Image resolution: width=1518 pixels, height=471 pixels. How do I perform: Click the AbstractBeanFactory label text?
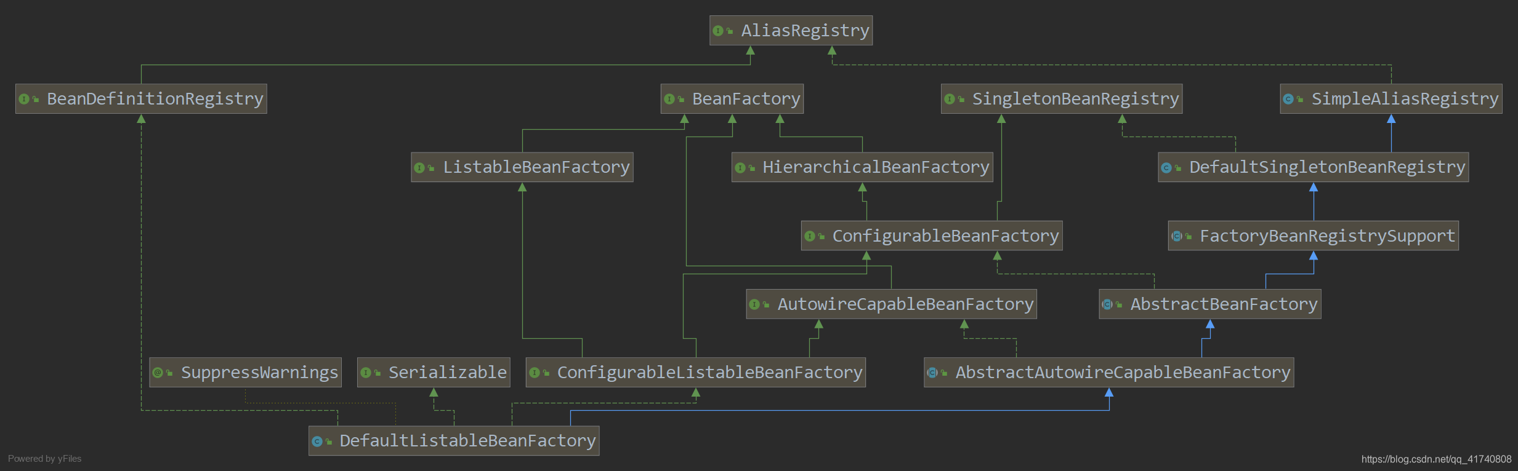[x=1224, y=304]
